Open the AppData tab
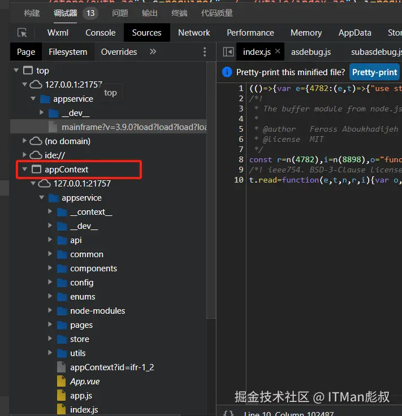The width and height of the screenshot is (402, 416). [355, 33]
